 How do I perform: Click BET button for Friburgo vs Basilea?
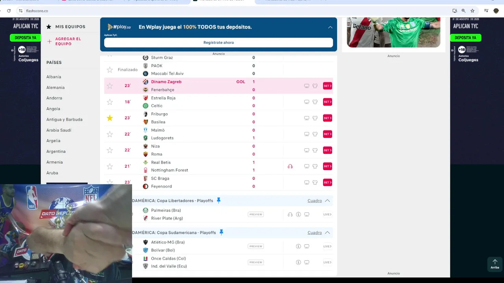click(x=328, y=118)
